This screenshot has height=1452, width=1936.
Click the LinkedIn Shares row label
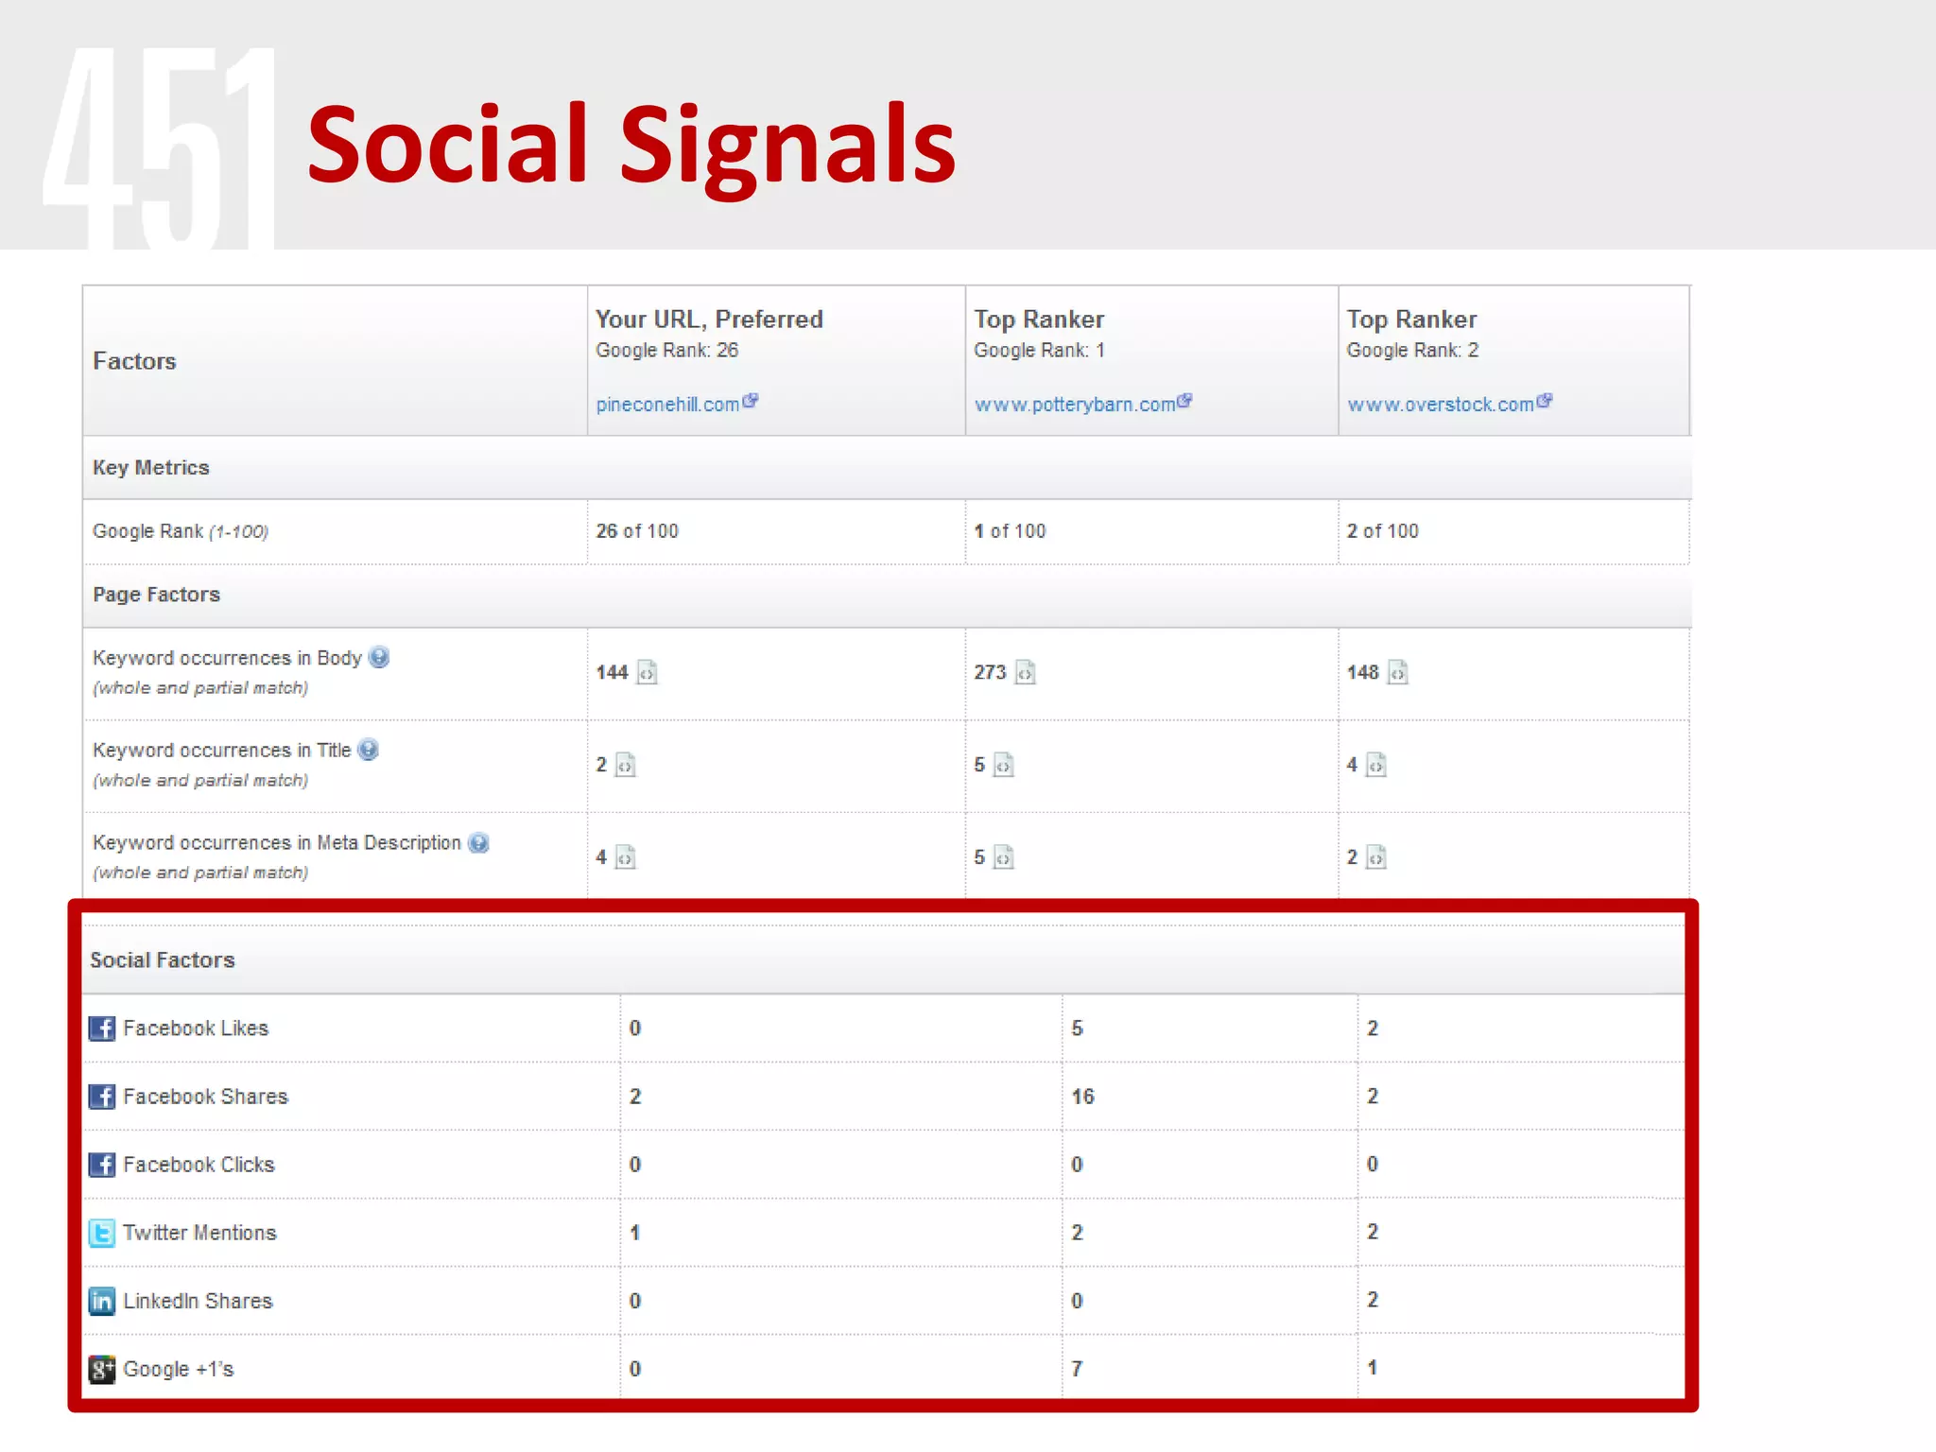tap(198, 1301)
